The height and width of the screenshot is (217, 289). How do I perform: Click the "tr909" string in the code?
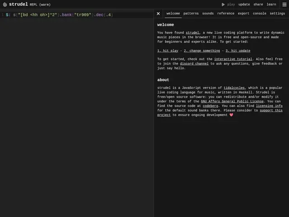point(83,15)
